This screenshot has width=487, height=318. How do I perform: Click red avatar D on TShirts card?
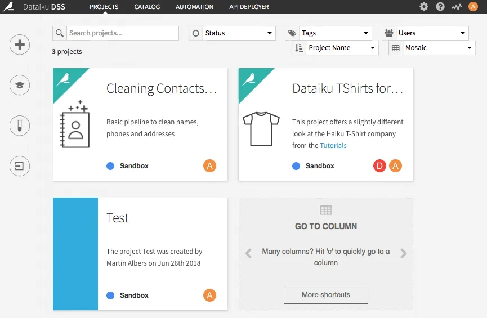click(x=379, y=166)
